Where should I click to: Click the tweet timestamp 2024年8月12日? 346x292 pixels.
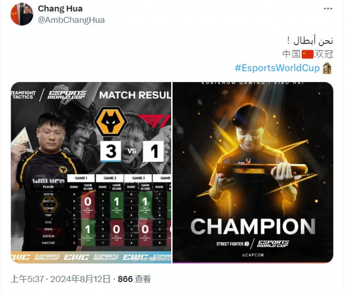(80, 279)
